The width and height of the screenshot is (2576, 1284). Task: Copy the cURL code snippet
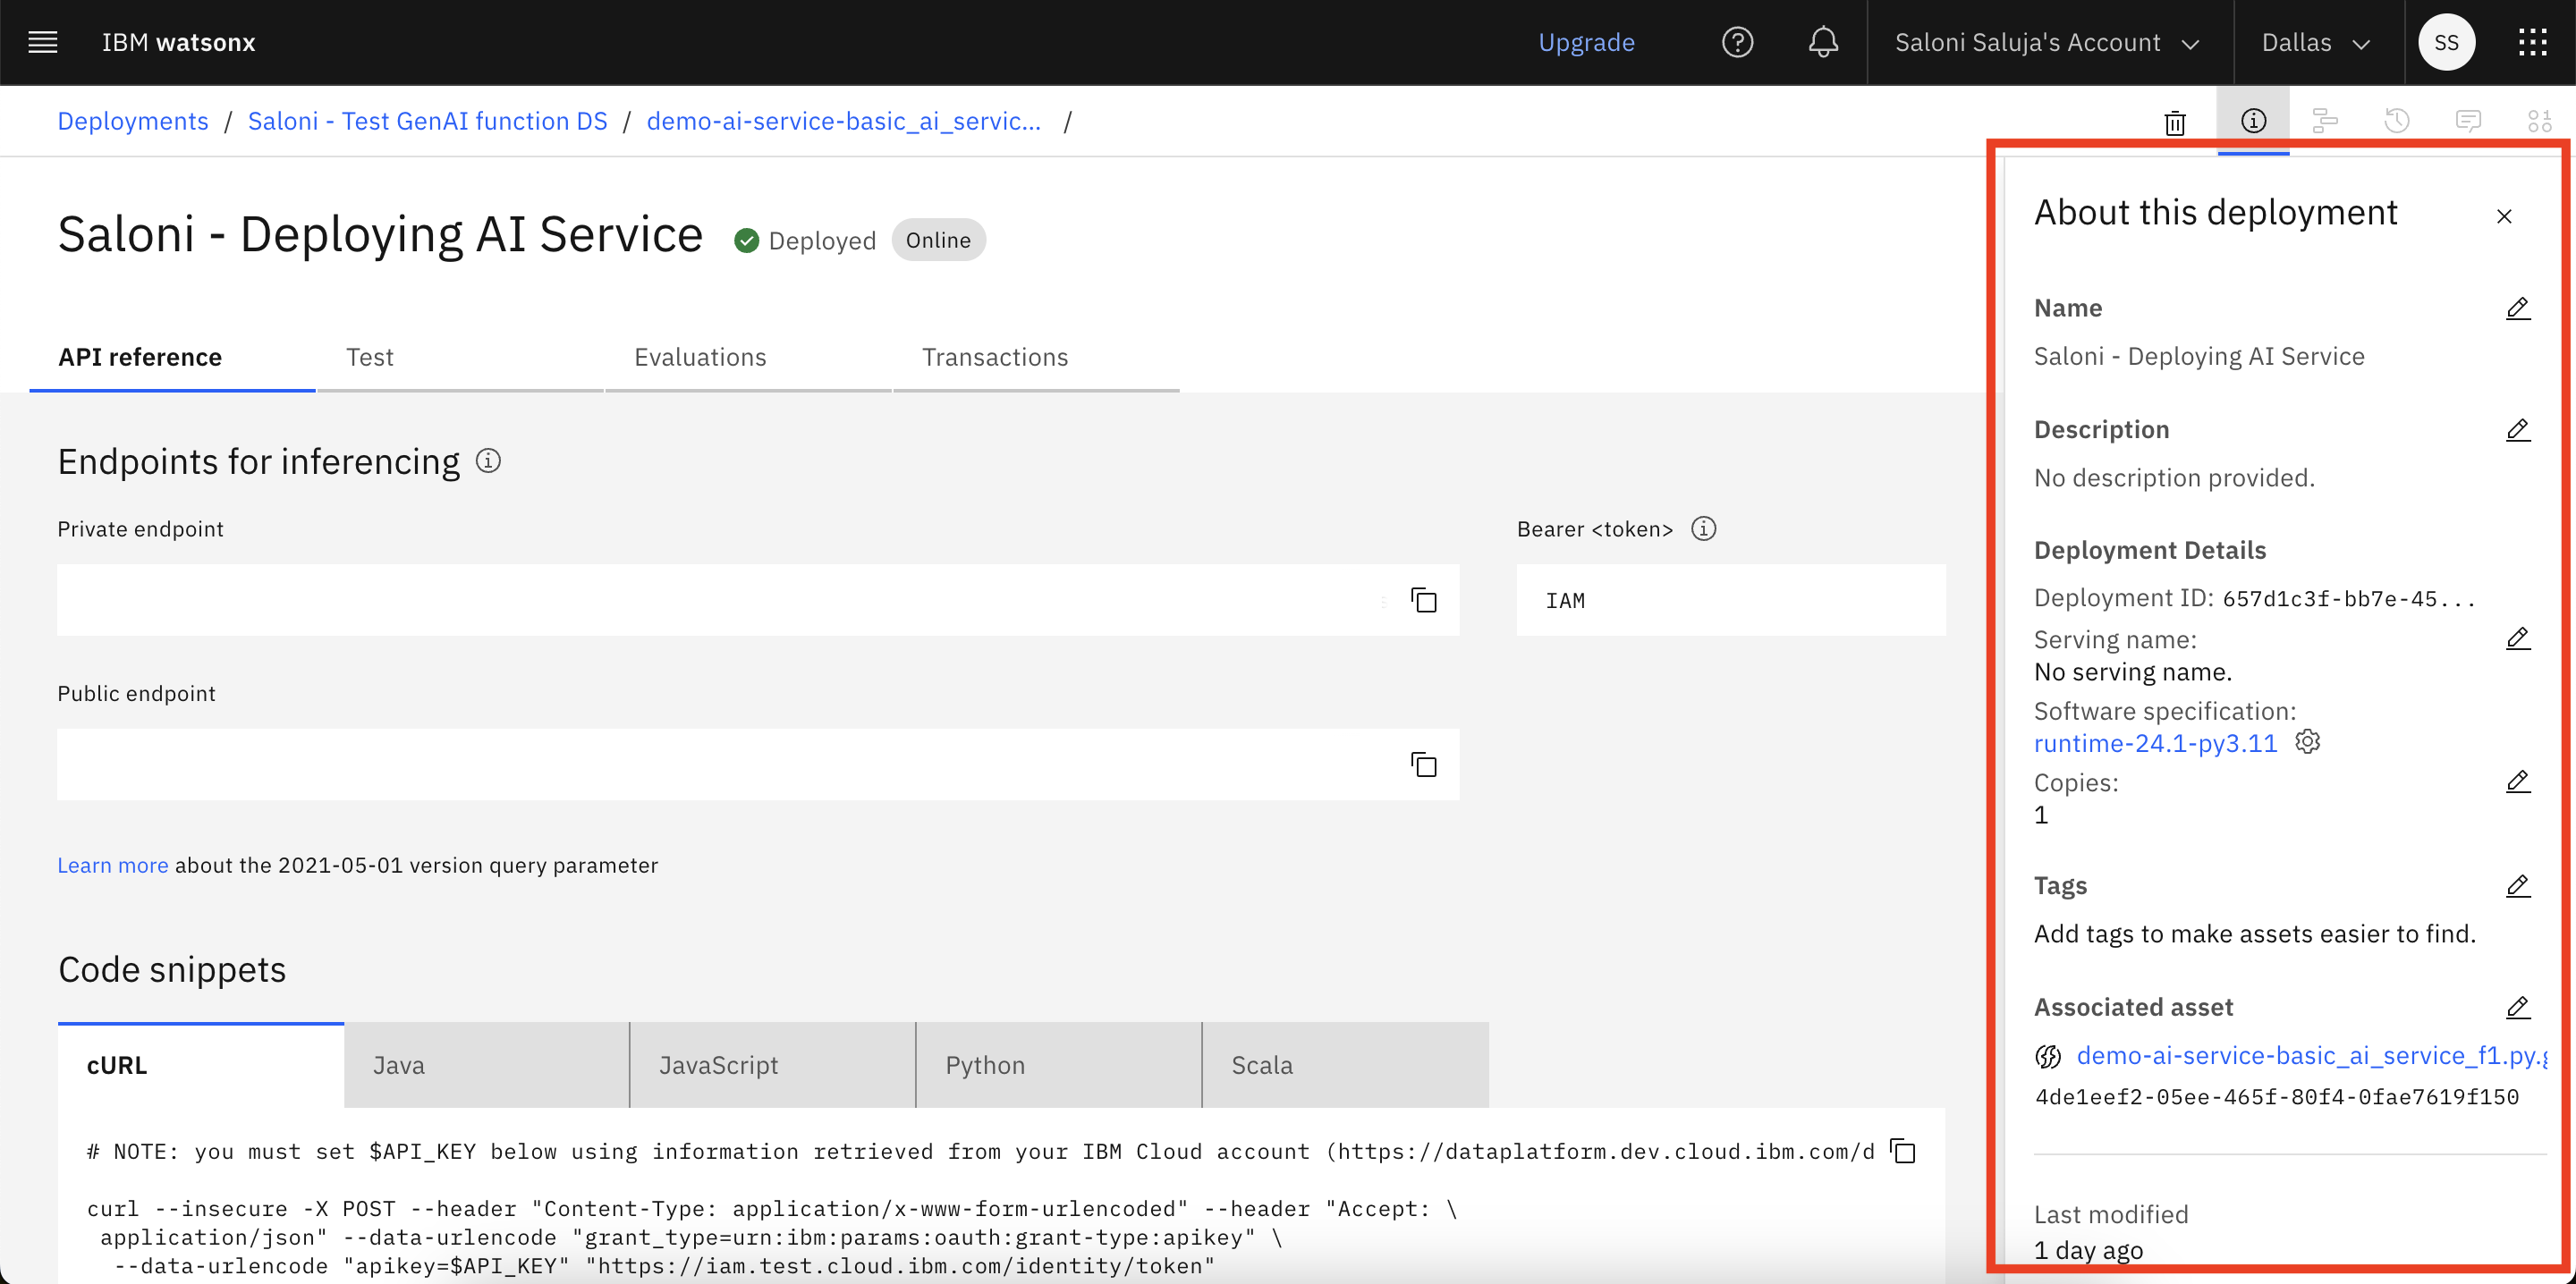coord(1902,1151)
